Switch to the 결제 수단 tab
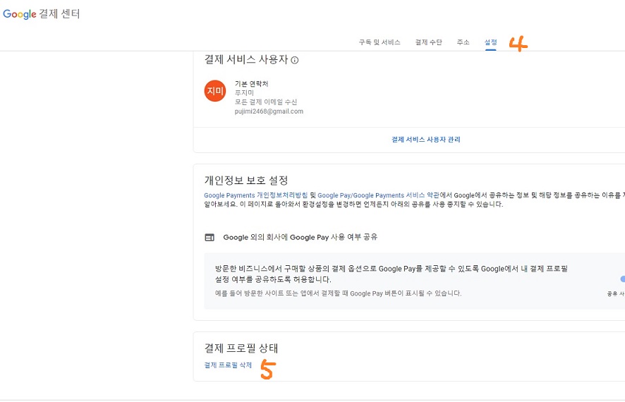Viewport: 625px width, 402px height. coord(428,42)
